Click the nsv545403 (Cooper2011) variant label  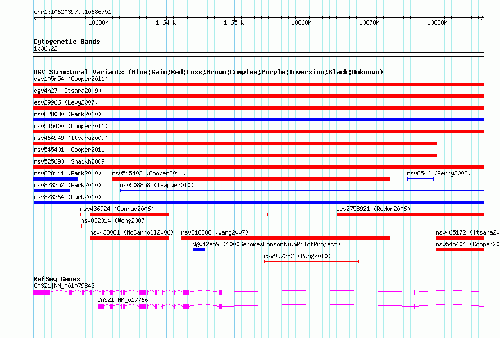(149, 174)
